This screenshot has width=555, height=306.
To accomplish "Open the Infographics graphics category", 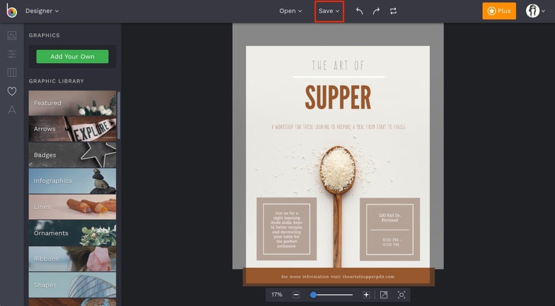I will tap(72, 181).
